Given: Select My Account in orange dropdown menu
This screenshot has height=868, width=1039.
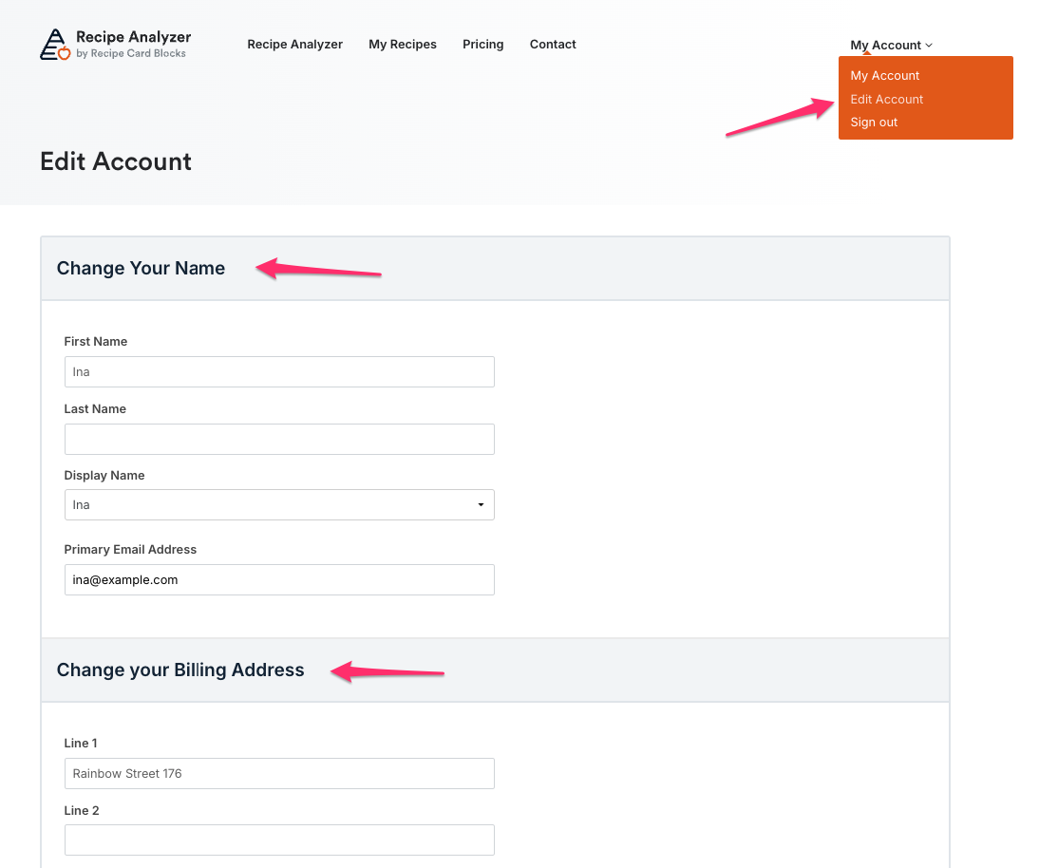Looking at the screenshot, I should (x=884, y=76).
